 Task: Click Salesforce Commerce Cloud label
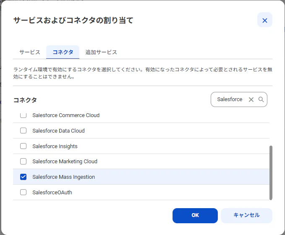pyautogui.click(x=66, y=115)
